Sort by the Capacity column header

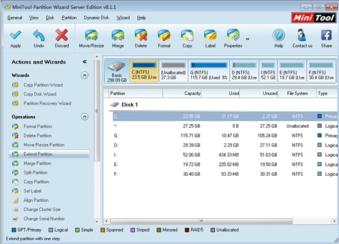click(x=182, y=93)
